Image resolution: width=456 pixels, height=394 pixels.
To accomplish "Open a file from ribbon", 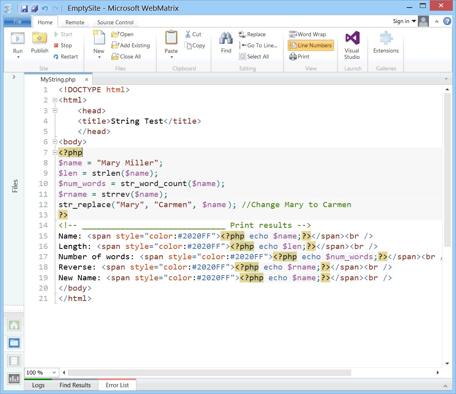I will coord(122,34).
